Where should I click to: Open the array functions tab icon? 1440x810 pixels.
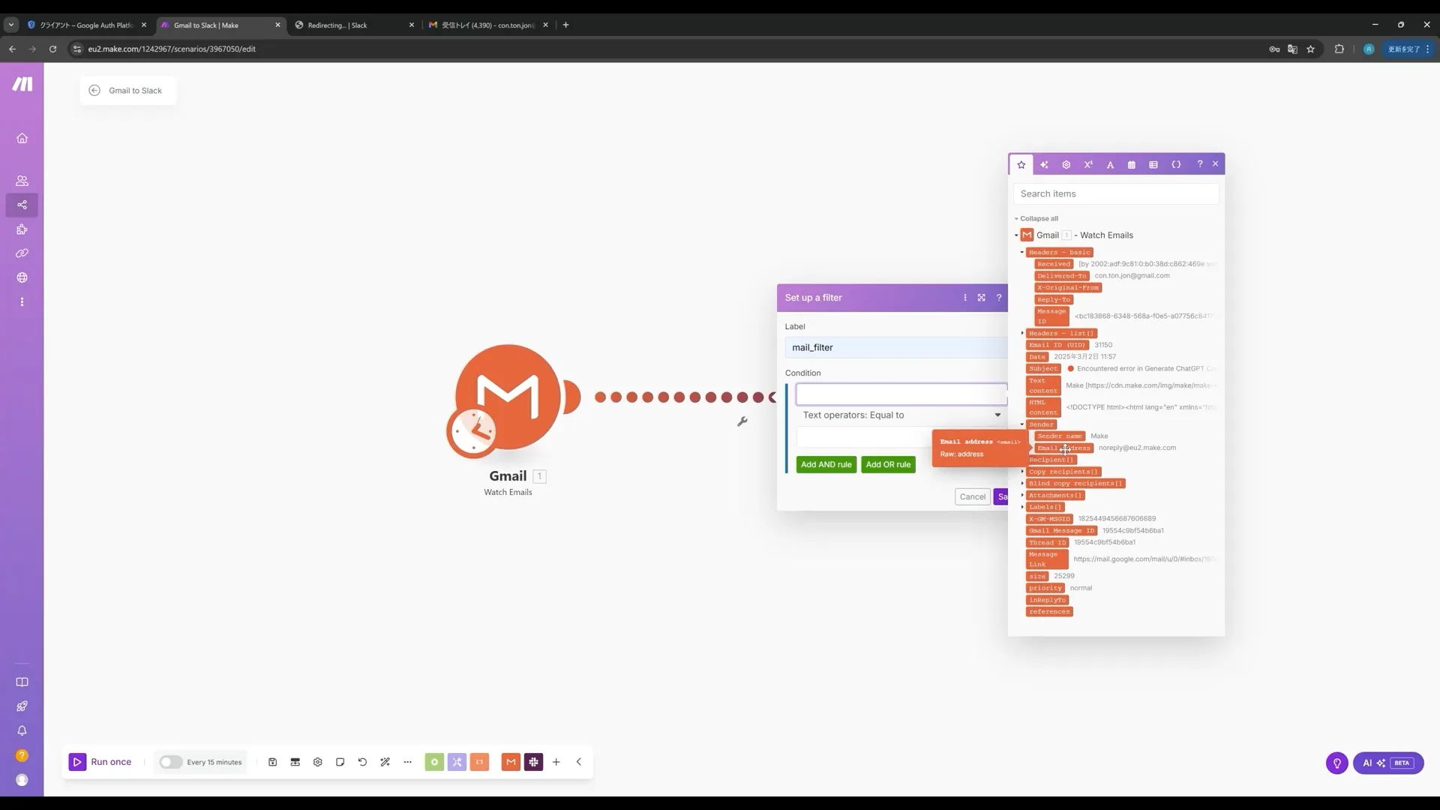(1153, 164)
